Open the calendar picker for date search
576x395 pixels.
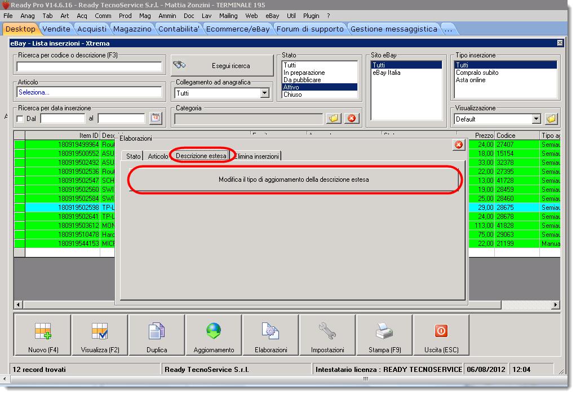[x=156, y=119]
